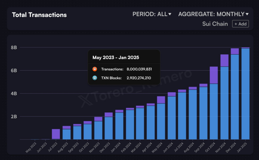Click the 6B y-axis label

14,71
